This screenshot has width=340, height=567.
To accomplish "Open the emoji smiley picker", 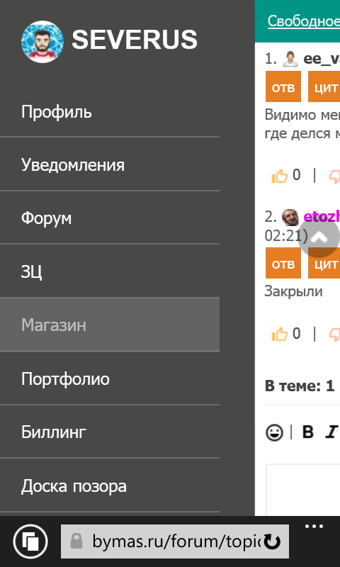I will pyautogui.click(x=274, y=432).
